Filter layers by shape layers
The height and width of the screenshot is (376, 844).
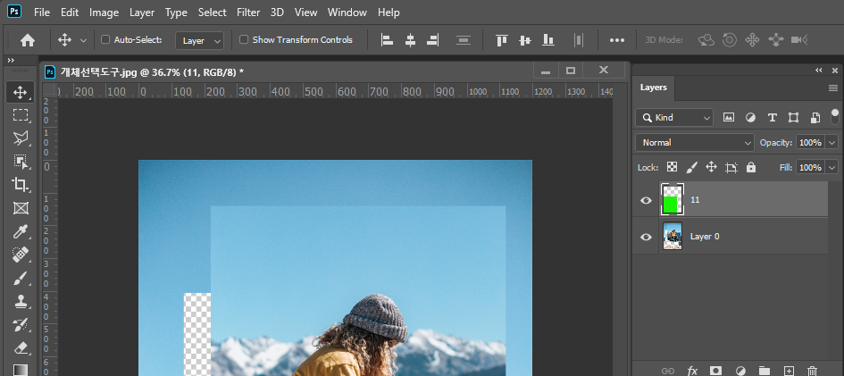pos(793,117)
